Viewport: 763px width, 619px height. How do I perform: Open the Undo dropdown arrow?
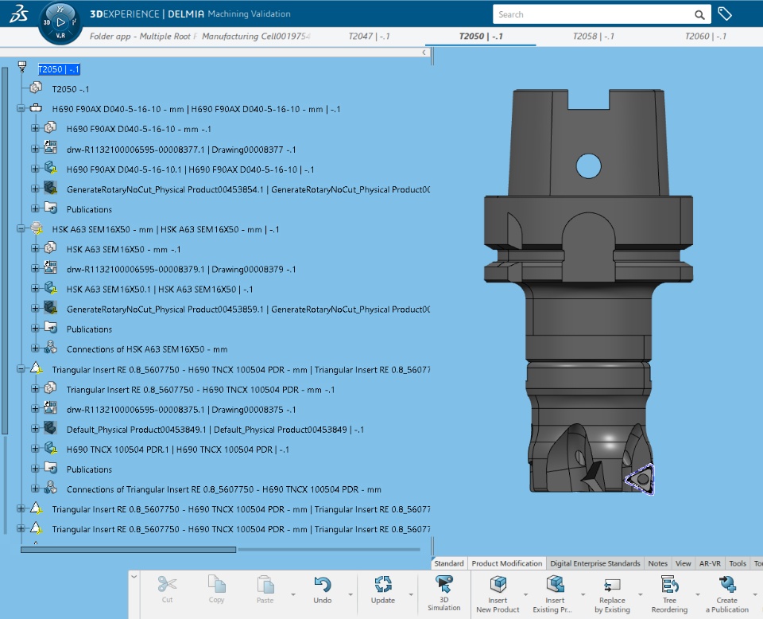tap(351, 594)
